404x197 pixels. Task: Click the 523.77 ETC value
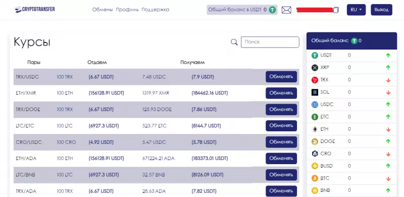(x=155, y=126)
